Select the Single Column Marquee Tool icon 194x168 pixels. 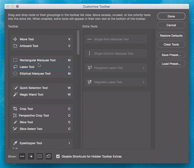coord(89,53)
